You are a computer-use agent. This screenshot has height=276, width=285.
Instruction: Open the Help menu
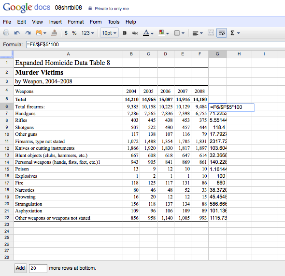pos(131,22)
